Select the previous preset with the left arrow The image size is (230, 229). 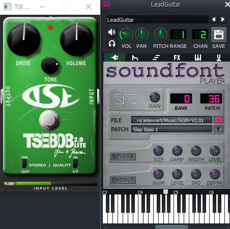click(x=214, y=19)
